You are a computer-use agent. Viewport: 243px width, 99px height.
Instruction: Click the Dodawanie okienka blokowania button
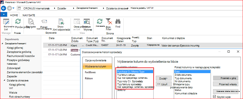pos(226,91)
